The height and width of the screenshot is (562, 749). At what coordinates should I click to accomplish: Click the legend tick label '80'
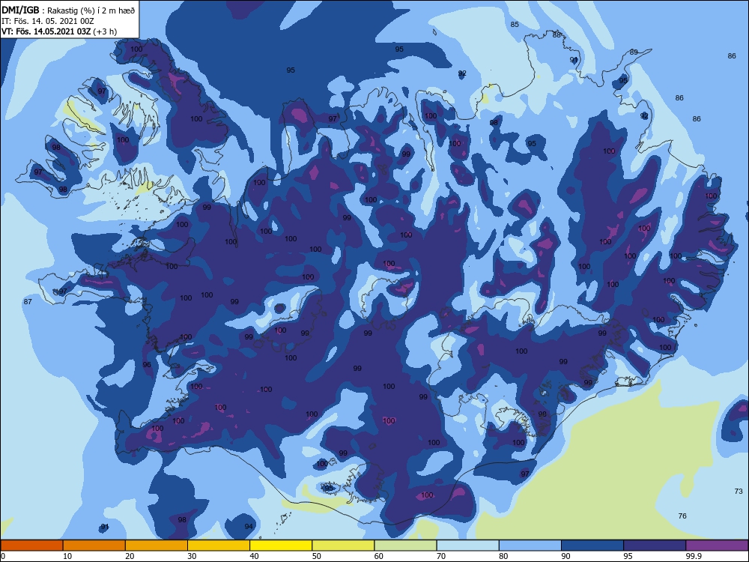point(503,556)
